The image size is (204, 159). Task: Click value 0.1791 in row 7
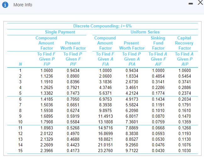185,105
